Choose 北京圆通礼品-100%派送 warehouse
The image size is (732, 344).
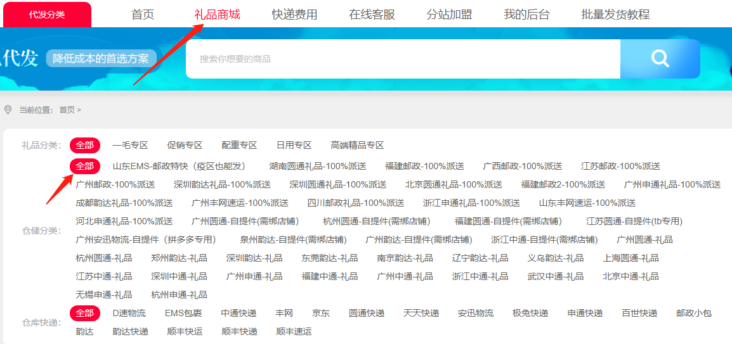click(454, 184)
